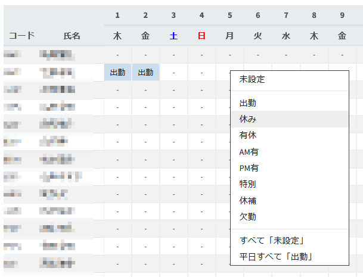
Task: Click second row cell under Saturday column
Action: [173, 73]
